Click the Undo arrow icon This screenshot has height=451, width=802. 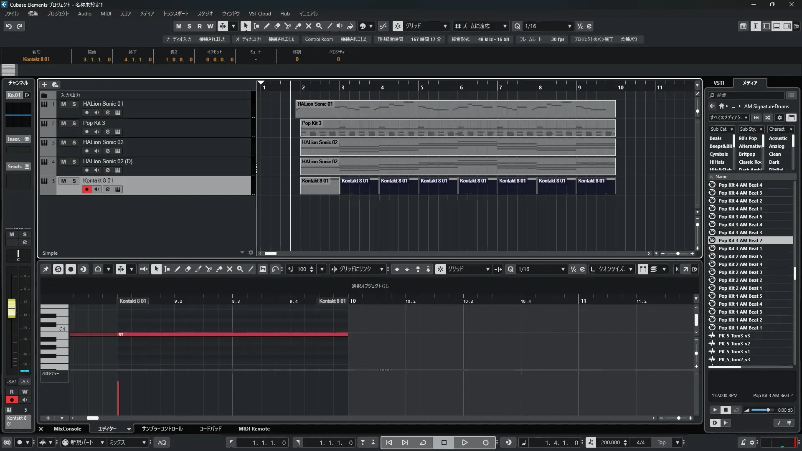tap(9, 26)
